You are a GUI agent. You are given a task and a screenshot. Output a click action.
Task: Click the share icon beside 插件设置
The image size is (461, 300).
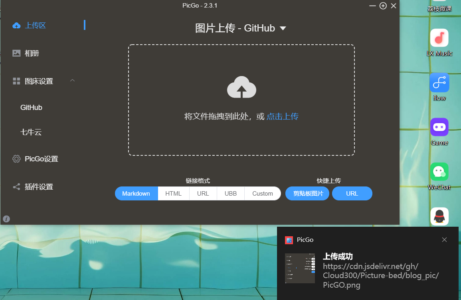(16, 187)
